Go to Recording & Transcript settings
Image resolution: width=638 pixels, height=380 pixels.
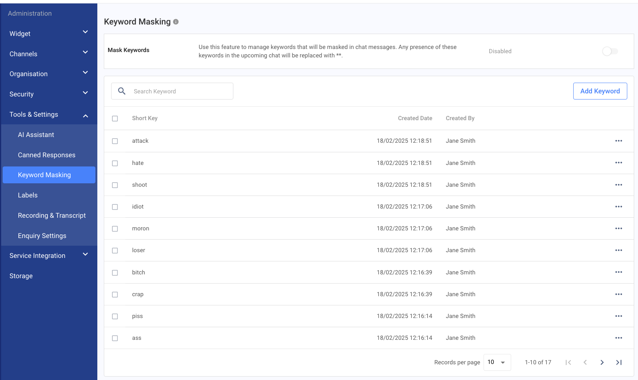pos(52,215)
